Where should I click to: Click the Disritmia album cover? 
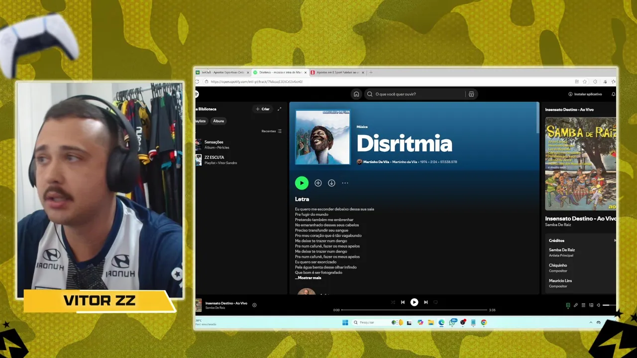point(322,137)
